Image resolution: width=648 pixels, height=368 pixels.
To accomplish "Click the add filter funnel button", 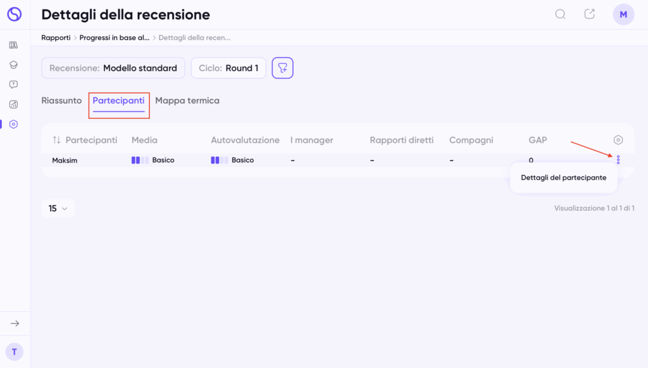I will click(x=283, y=68).
